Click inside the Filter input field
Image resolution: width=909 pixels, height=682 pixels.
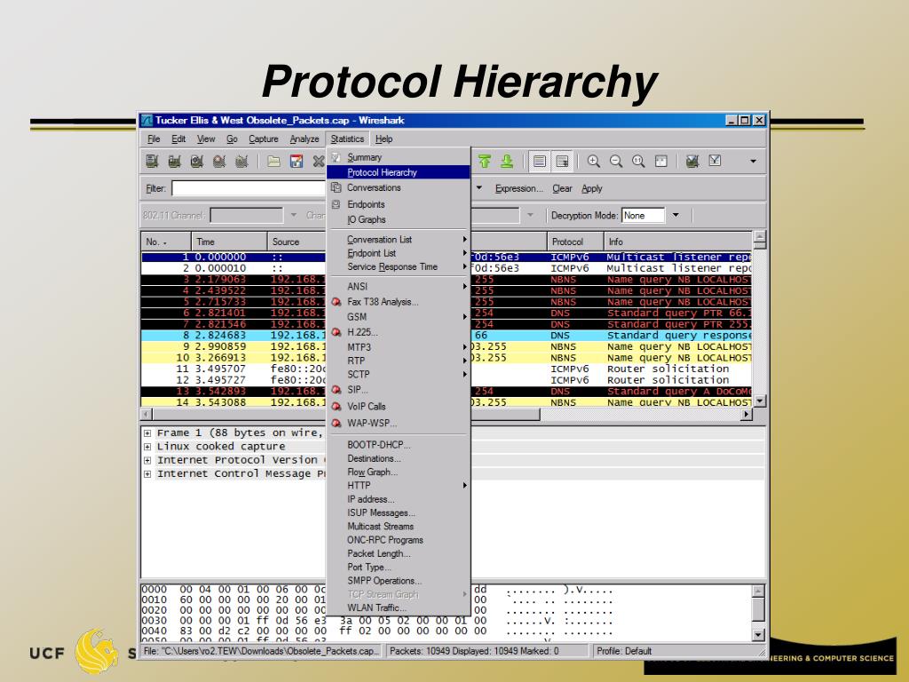[249, 188]
